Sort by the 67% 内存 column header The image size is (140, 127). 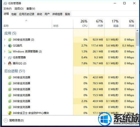96,23
